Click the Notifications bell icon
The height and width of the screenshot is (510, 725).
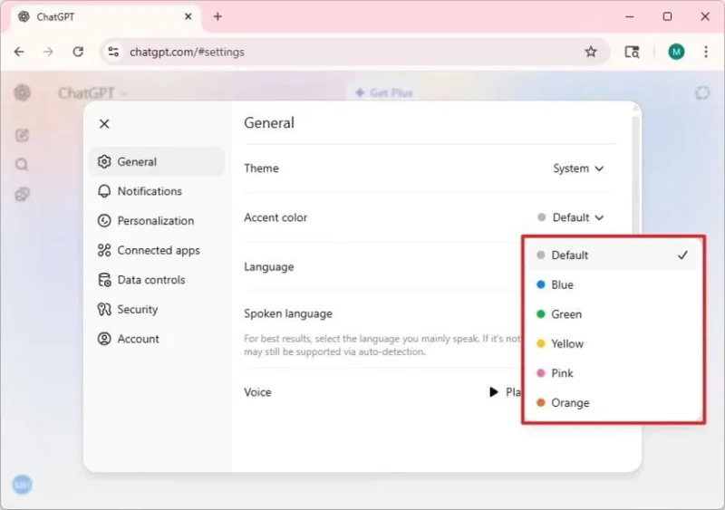coord(104,191)
